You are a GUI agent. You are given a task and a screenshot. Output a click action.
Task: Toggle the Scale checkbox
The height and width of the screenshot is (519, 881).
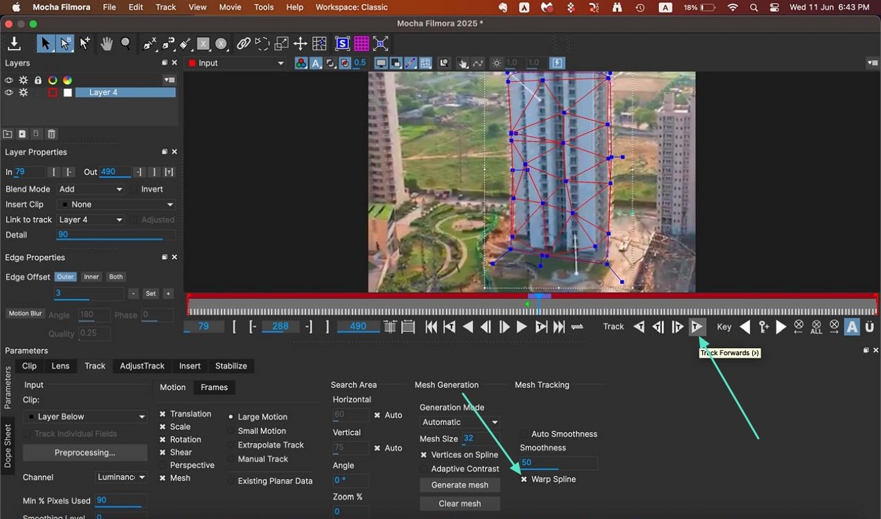(x=163, y=427)
